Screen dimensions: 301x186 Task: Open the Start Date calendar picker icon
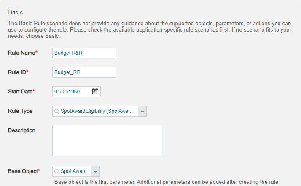(95, 91)
